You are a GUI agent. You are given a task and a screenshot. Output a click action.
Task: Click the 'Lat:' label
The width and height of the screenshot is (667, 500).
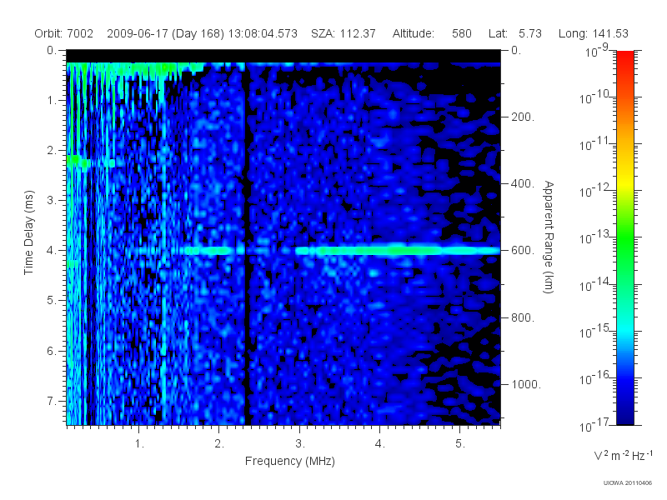[x=498, y=33]
